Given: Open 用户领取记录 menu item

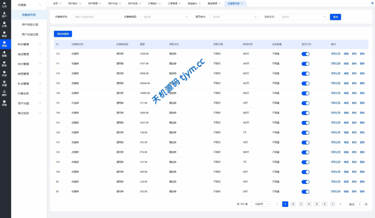Looking at the screenshot, I should [x=30, y=24].
